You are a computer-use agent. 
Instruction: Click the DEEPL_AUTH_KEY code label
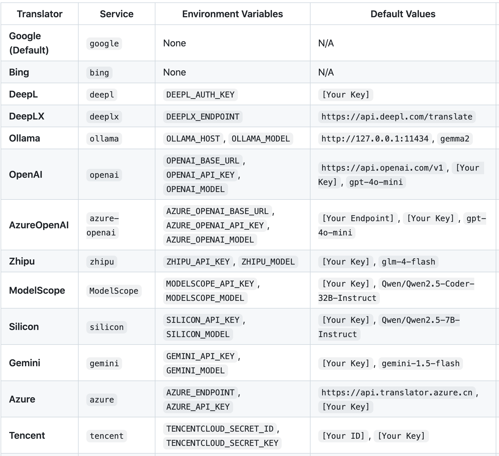tap(200, 95)
